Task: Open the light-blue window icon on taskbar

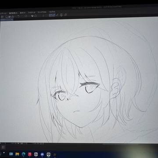Action: [x=11, y=154]
